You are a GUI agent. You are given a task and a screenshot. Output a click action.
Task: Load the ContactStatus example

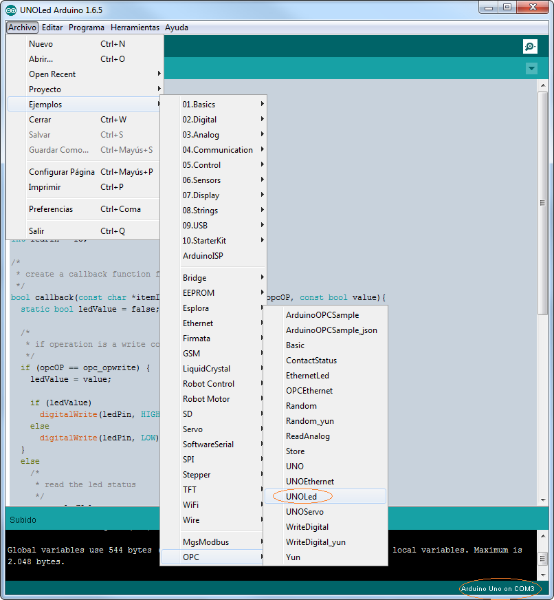click(x=325, y=361)
